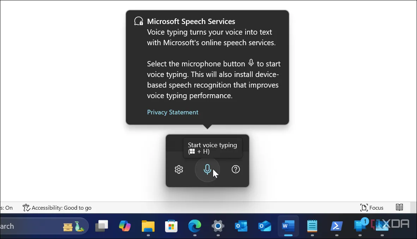The height and width of the screenshot is (239, 417).
Task: Open Microsoft Edge browser
Action: click(x=195, y=226)
